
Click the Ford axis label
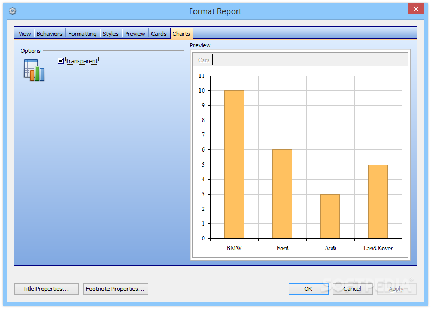click(282, 248)
